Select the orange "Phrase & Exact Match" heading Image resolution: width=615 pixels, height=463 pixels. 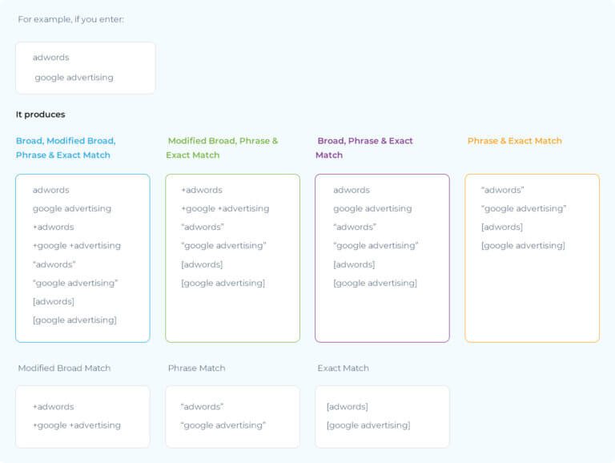pyautogui.click(x=514, y=141)
